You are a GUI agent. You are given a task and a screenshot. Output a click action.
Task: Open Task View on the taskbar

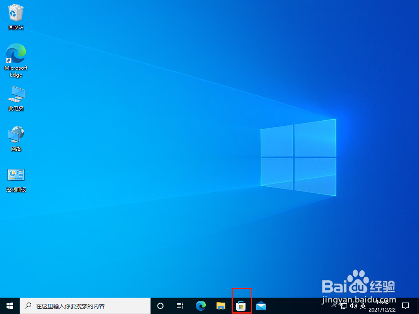(180, 305)
